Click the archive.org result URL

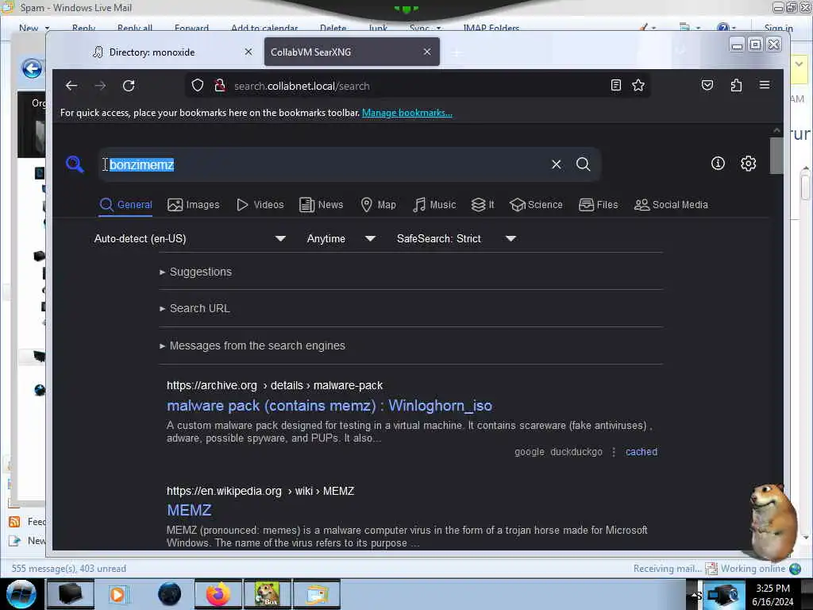274,385
